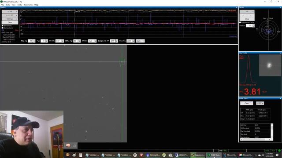Open the Tools menu
This screenshot has width=282, height=158.
(8, 5)
